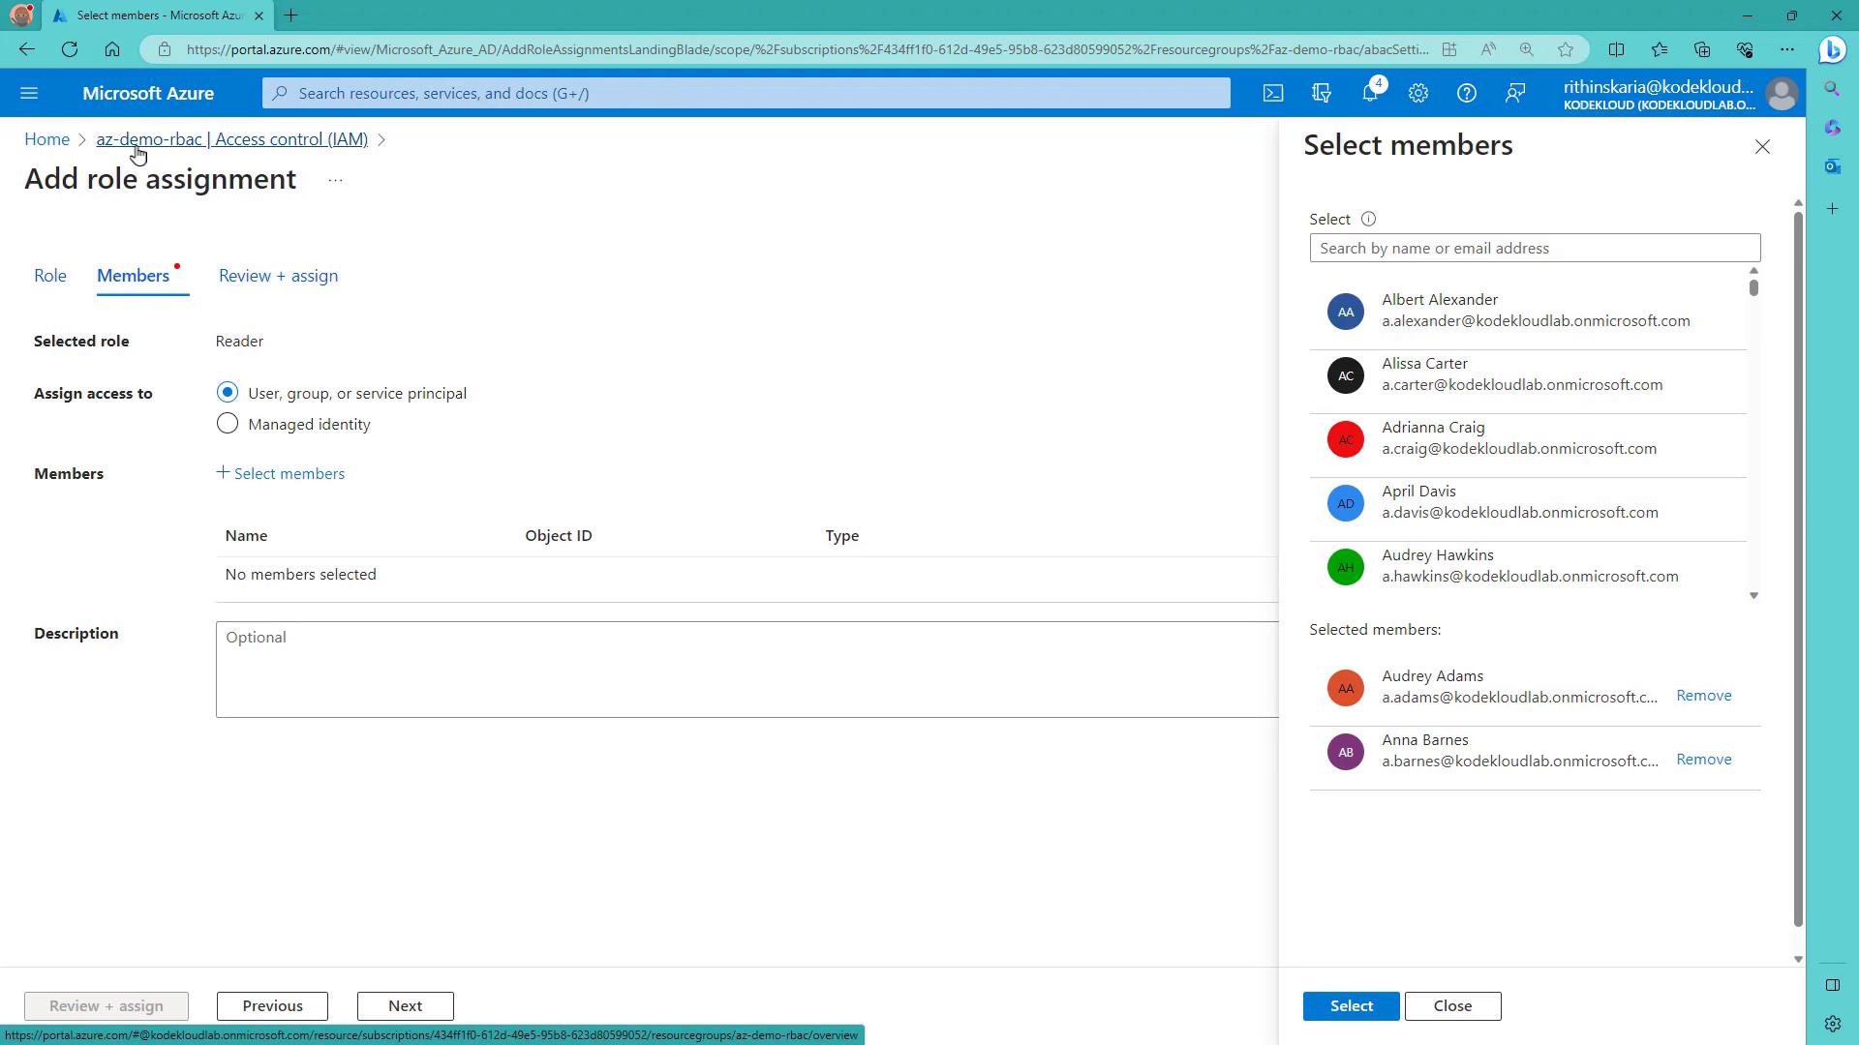The width and height of the screenshot is (1859, 1045).
Task: Open the ellipsis menu beside Add role assignment
Action: point(335,180)
